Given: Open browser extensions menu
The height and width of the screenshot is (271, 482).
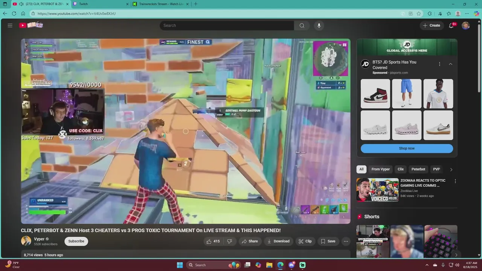Looking at the screenshot, I should (430, 14).
